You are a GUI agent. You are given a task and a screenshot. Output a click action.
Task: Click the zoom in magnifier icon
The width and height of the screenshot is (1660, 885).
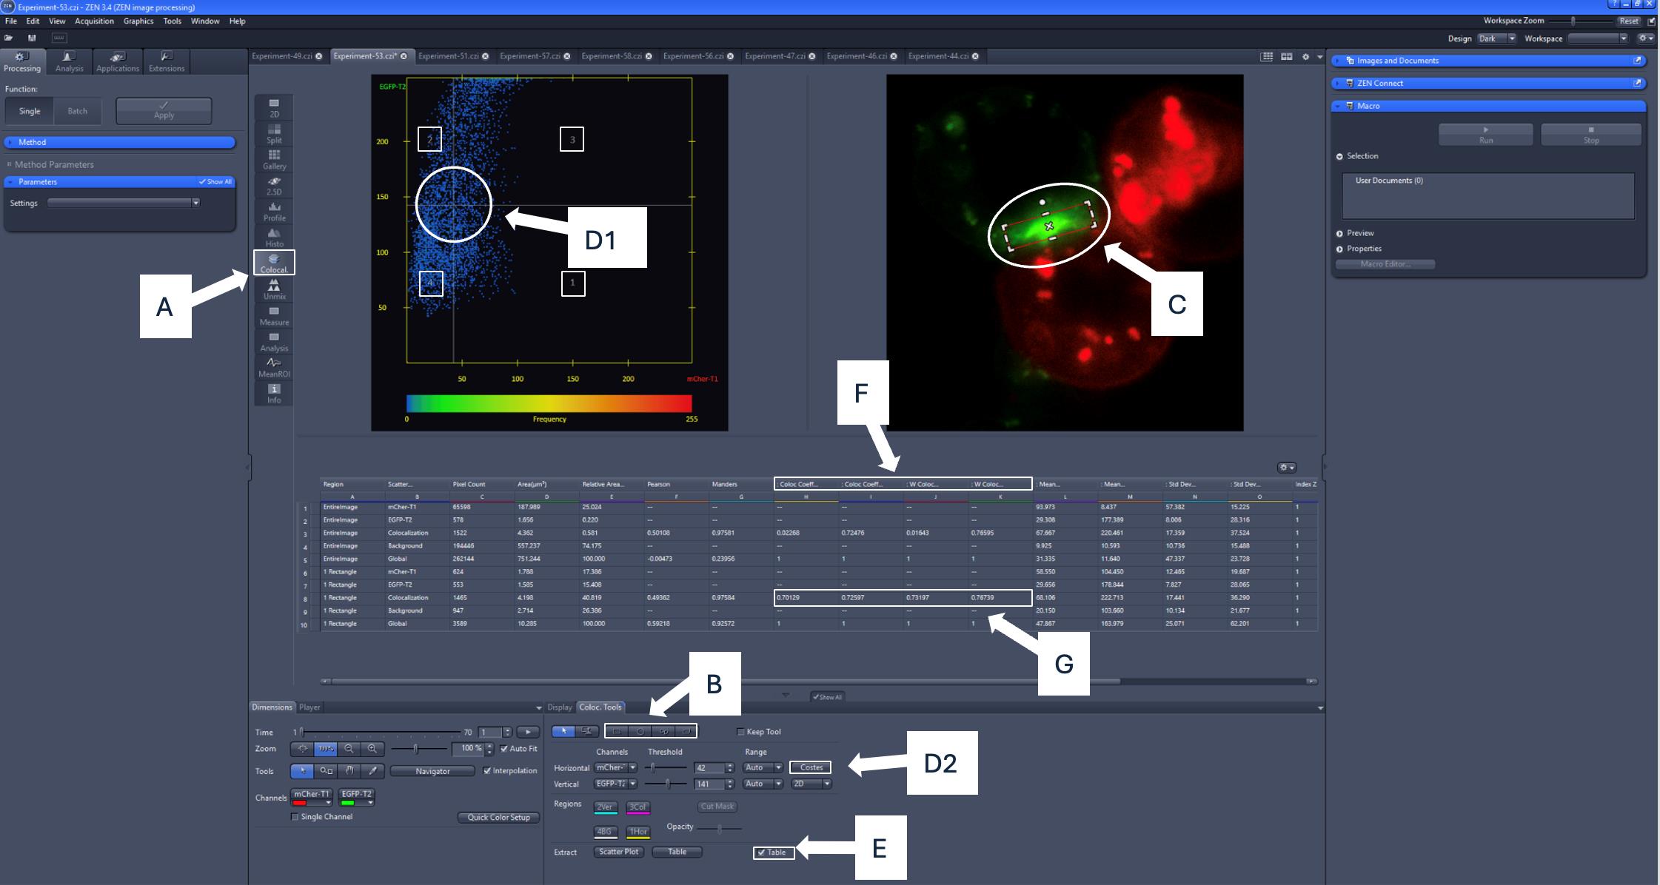(x=372, y=749)
